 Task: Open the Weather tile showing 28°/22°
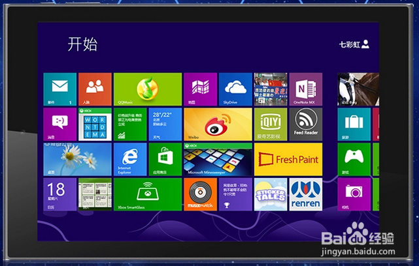[x=165, y=125]
